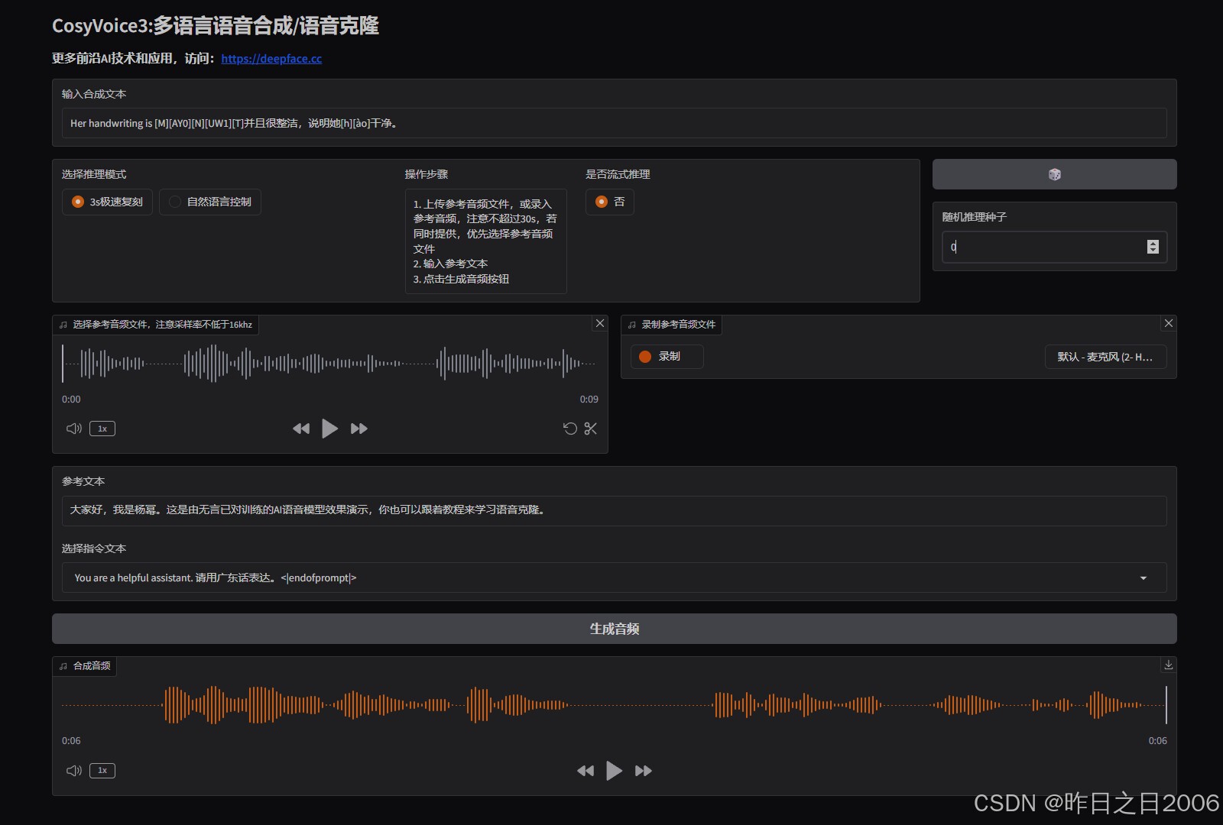Click the 录制参考音频文件 label music icon
The image size is (1223, 825).
pos(632,325)
